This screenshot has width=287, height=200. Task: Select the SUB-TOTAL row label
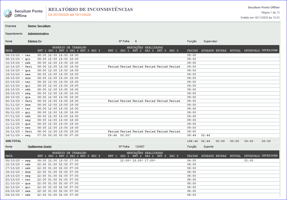pyautogui.click(x=13, y=141)
